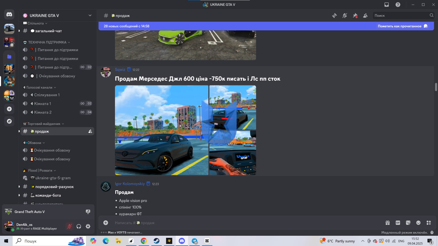Share Grand Theft Auto V screen

click(88, 212)
